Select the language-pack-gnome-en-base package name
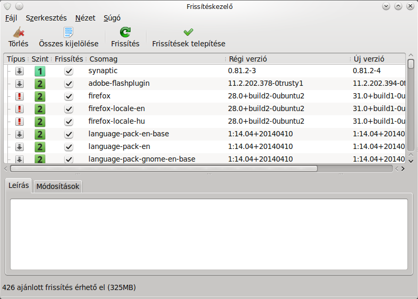Viewport: 418px width, 299px height. [142, 159]
